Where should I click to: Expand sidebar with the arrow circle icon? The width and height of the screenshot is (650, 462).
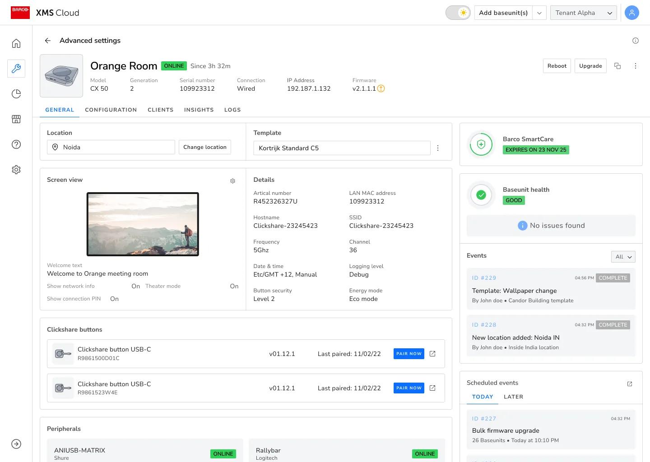click(16, 444)
